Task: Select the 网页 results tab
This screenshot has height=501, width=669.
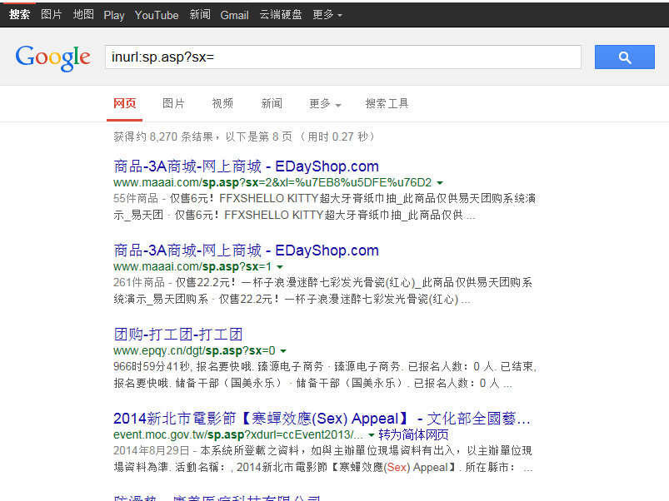Action: (x=125, y=103)
